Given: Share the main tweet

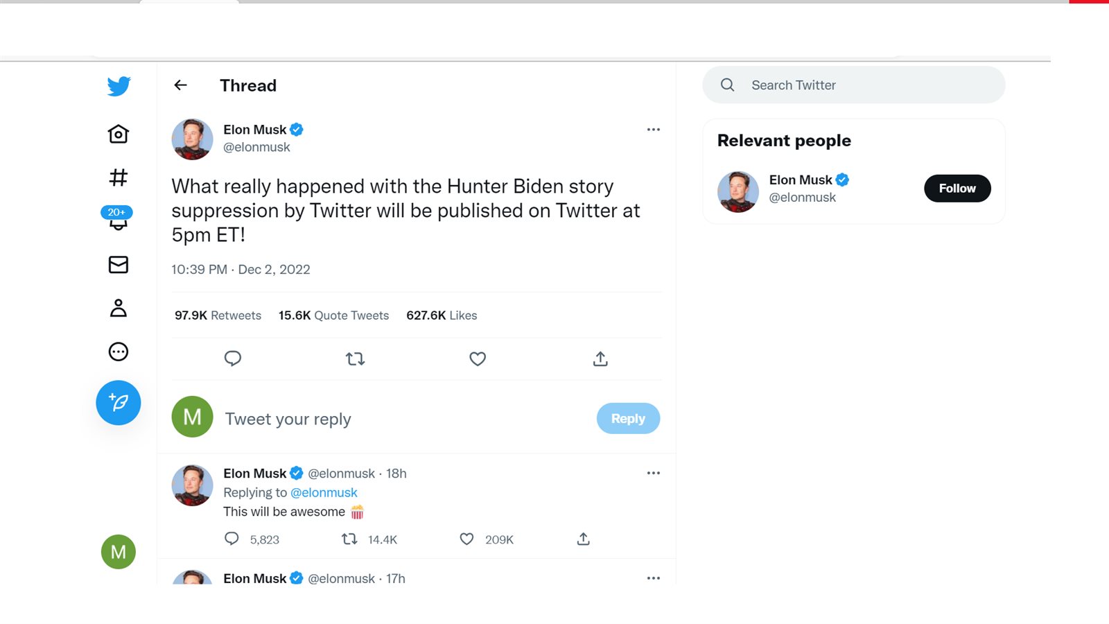Looking at the screenshot, I should click(600, 359).
